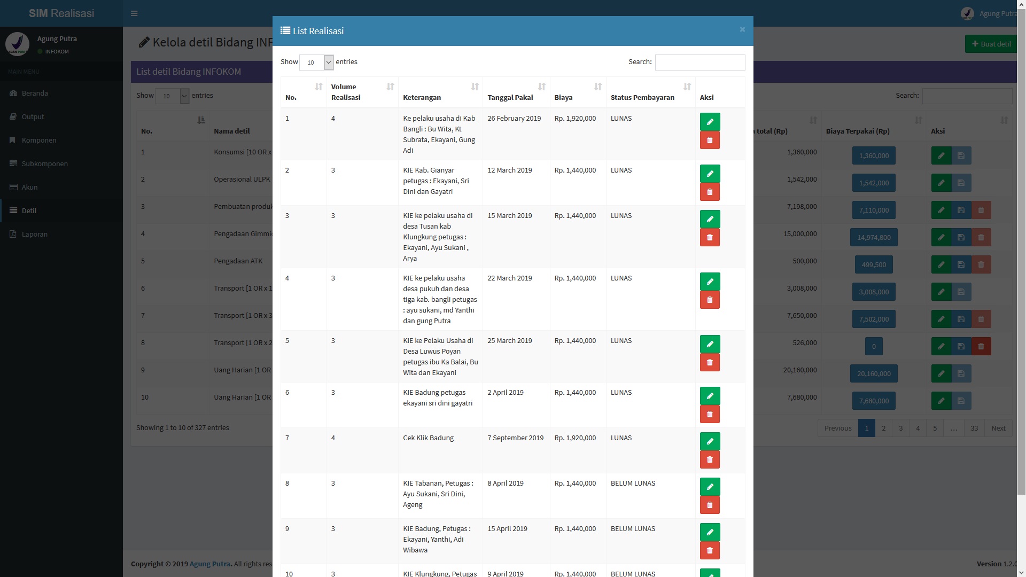Edit the Cek Klik Badung entry
1026x577 pixels.
click(710, 441)
